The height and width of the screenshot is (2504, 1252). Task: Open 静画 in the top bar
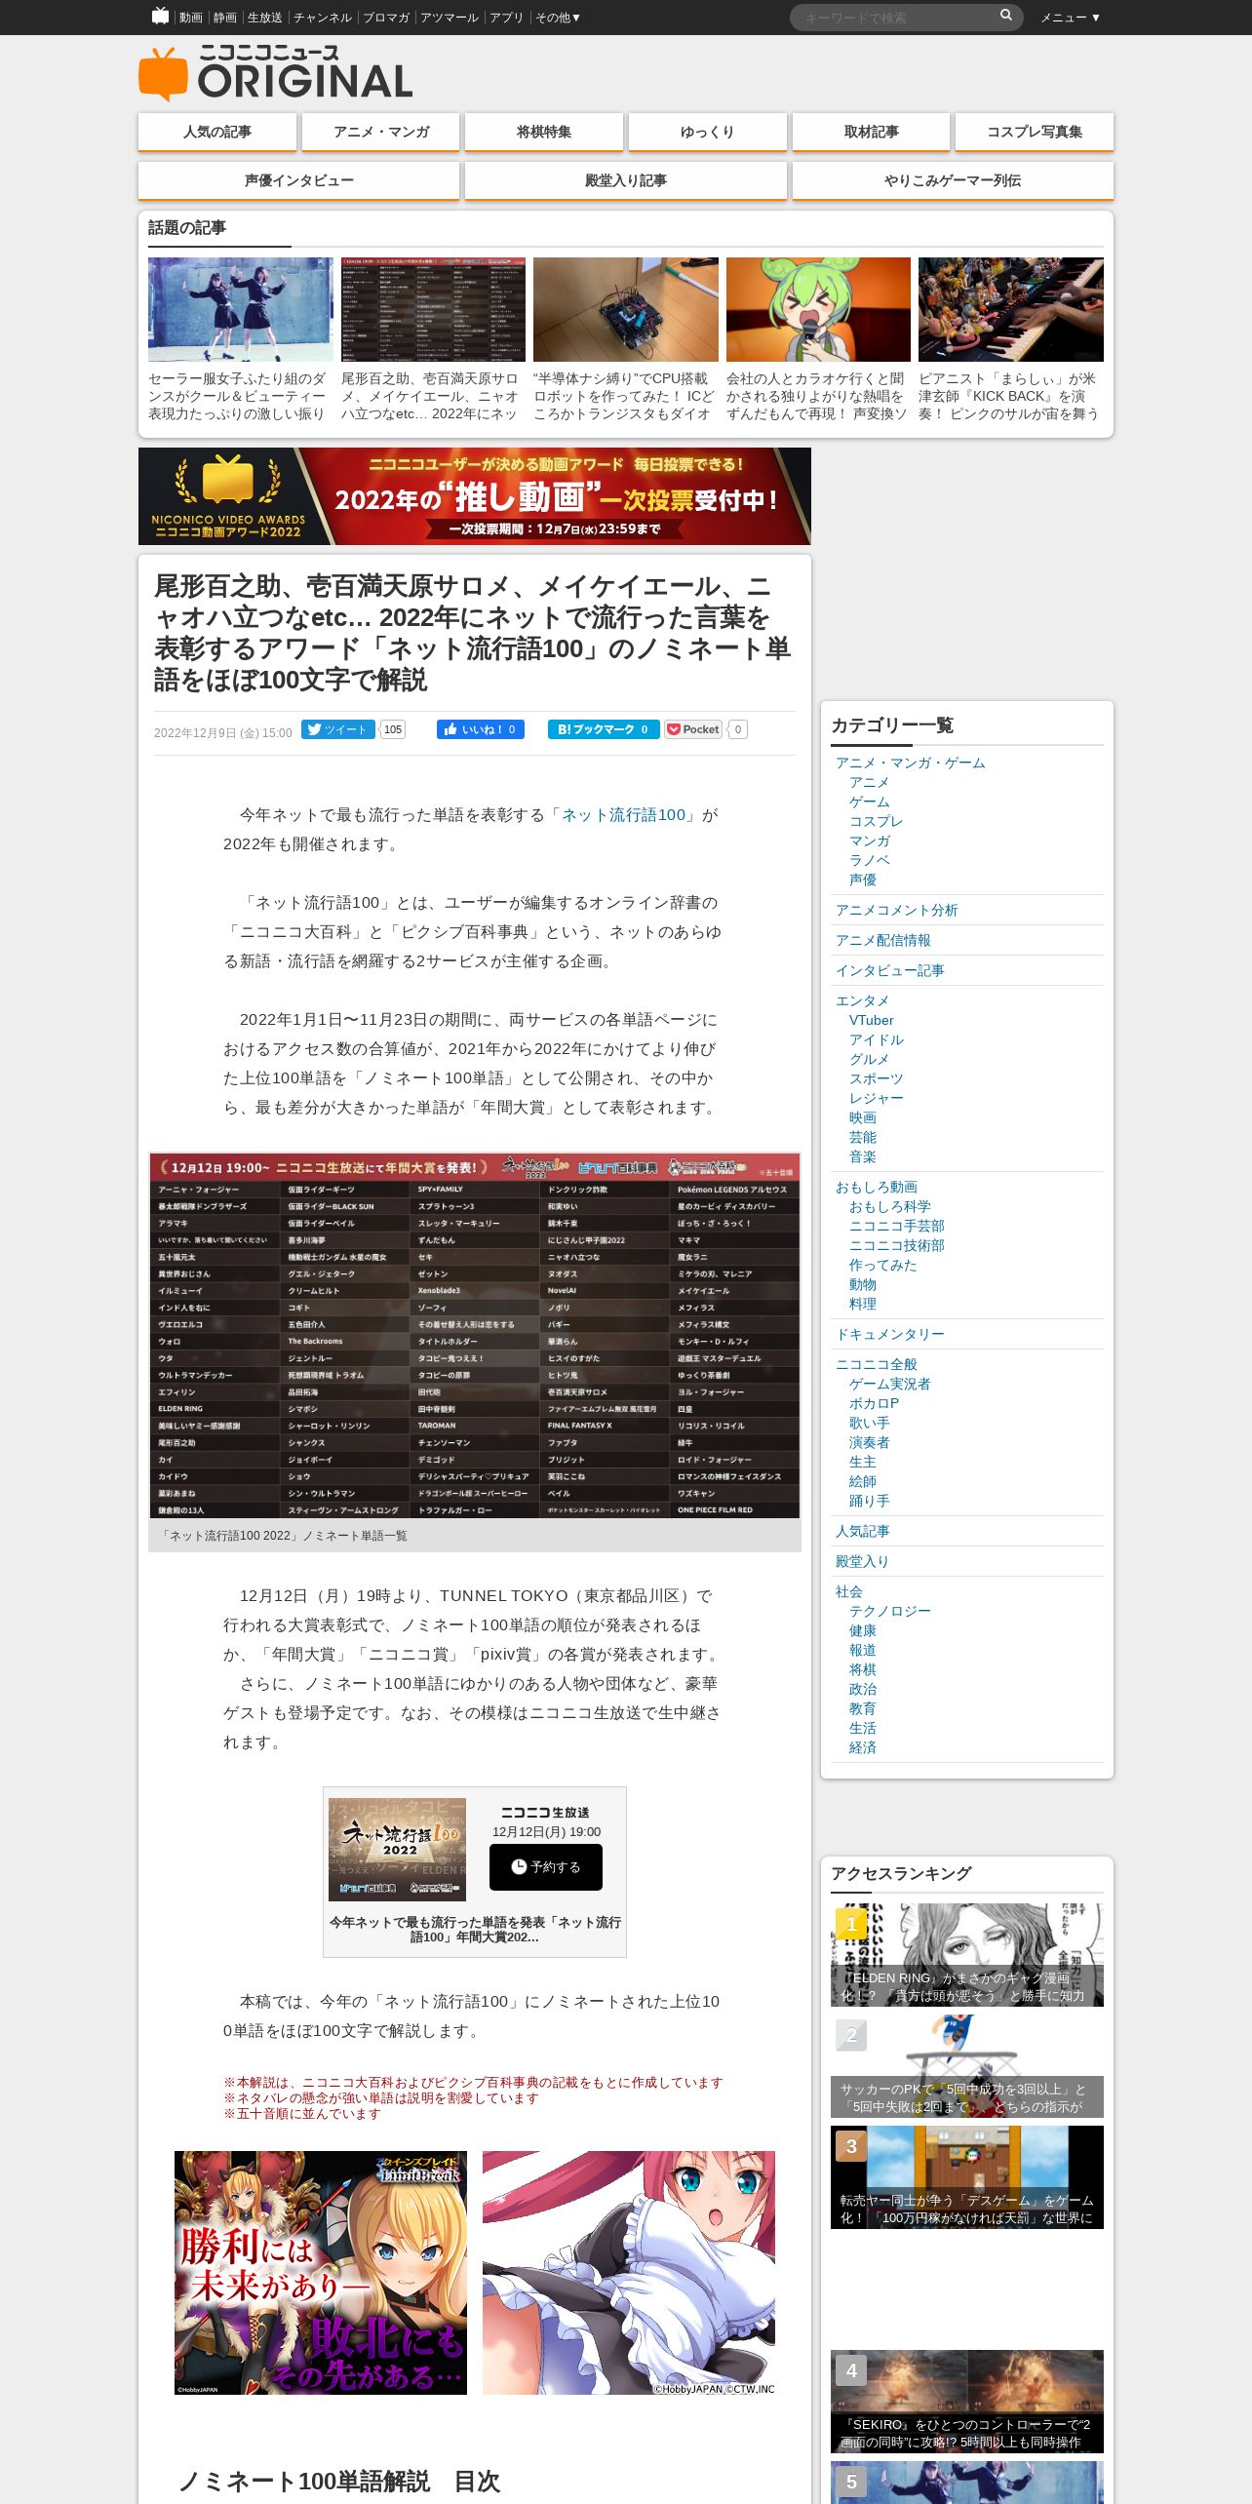tap(225, 18)
